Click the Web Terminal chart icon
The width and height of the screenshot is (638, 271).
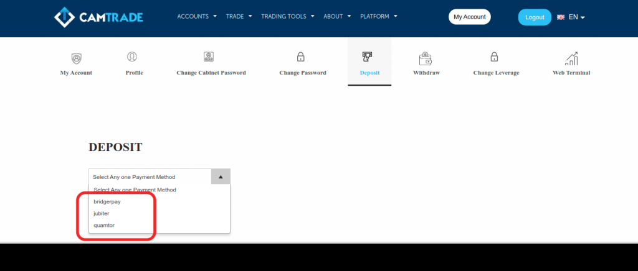coord(571,59)
